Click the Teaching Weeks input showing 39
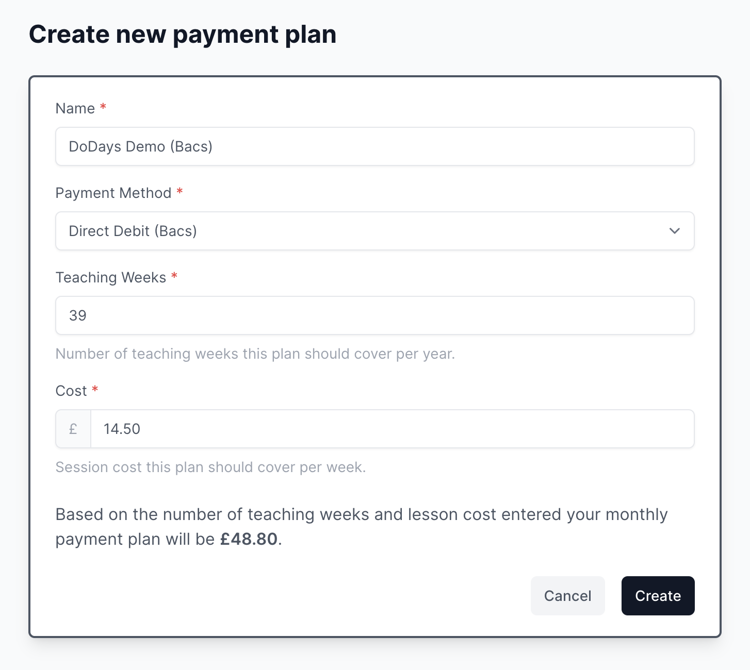The width and height of the screenshot is (750, 670). click(x=375, y=315)
